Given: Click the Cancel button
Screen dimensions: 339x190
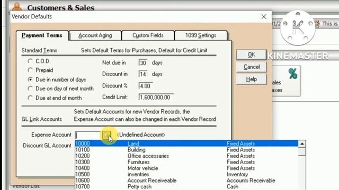Looking at the screenshot, I should click(251, 67).
